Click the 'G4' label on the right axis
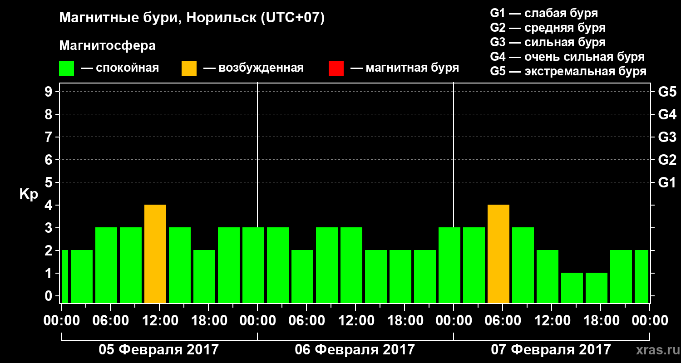 [x=667, y=114]
